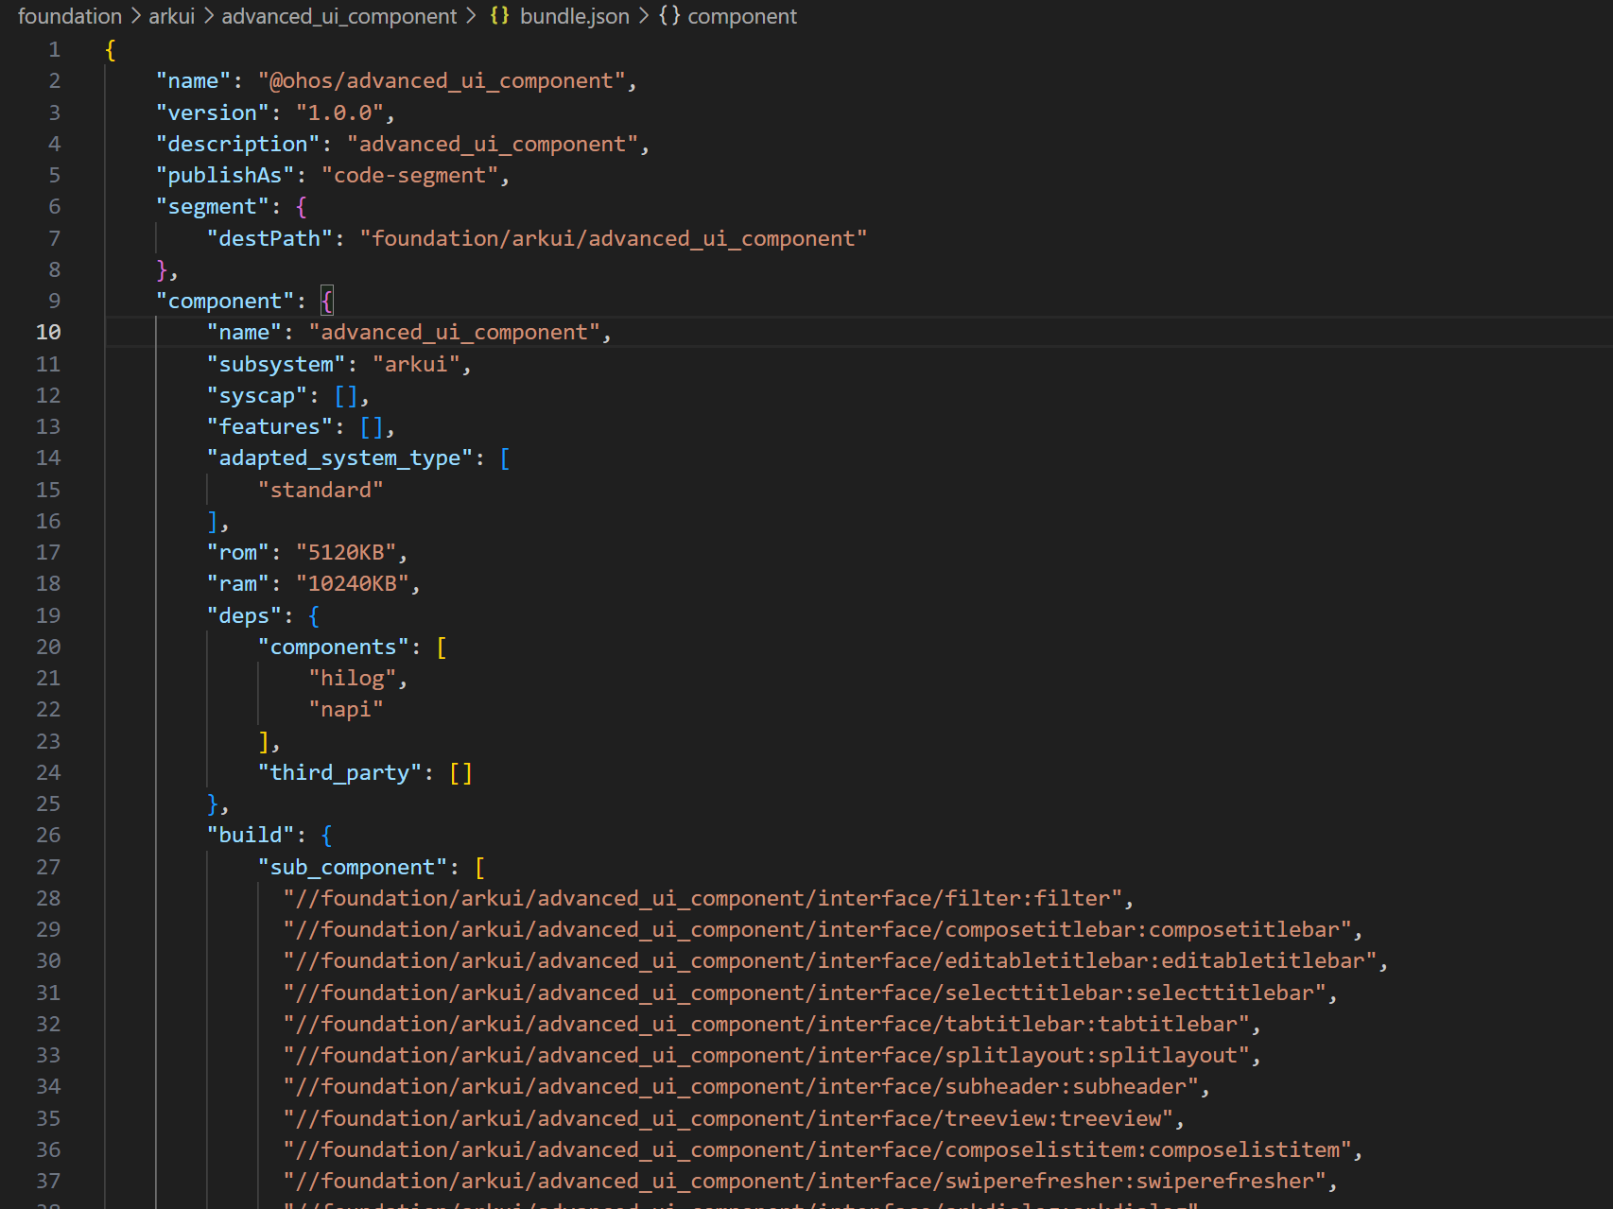Click line number 1 in the gutter
This screenshot has width=1613, height=1209.
[55, 50]
